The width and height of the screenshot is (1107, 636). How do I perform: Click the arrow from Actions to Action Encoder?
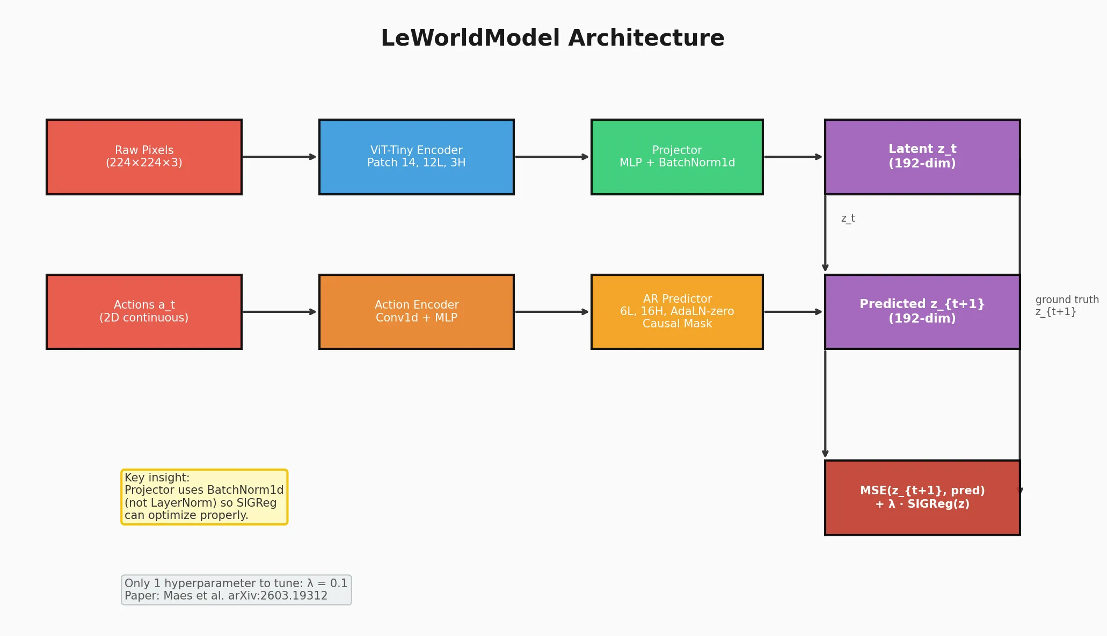coord(280,312)
